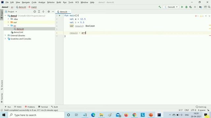Open the DemoKt run configuration dropdown
The width and height of the screenshot is (211, 118).
pos(171,7)
